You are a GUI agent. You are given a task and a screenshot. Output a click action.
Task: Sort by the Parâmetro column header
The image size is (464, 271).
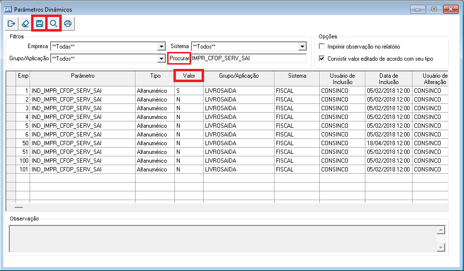coord(83,79)
